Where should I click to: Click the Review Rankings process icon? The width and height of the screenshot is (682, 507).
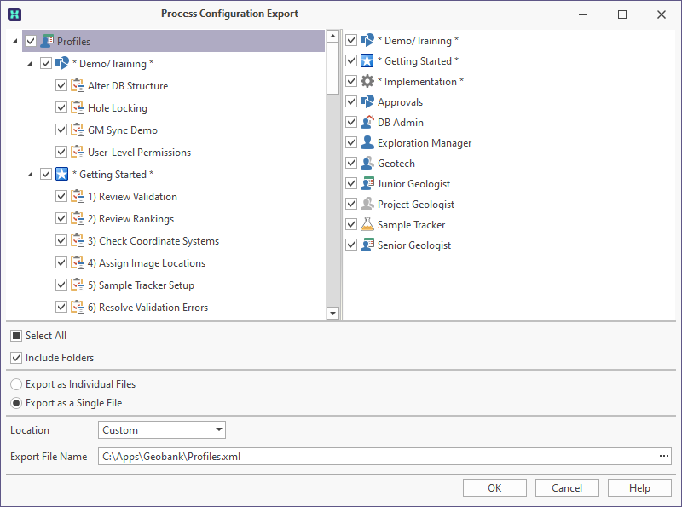coord(78,219)
